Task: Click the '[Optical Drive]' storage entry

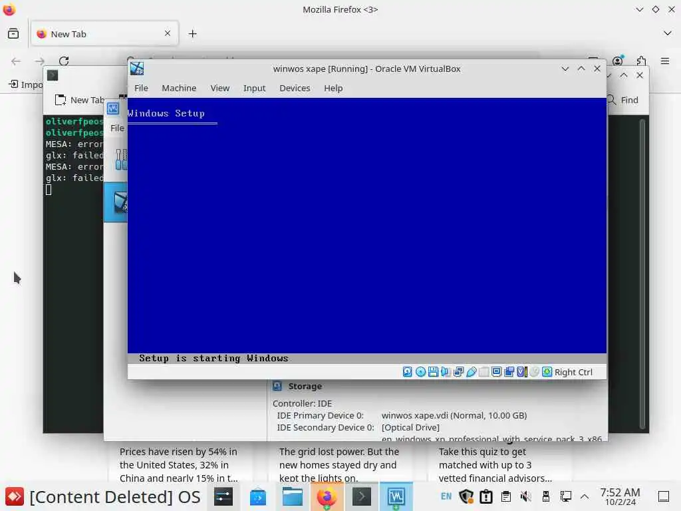Action: click(x=410, y=428)
